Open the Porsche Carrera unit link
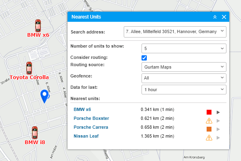This screenshot has height=161, width=241. click(x=91, y=127)
